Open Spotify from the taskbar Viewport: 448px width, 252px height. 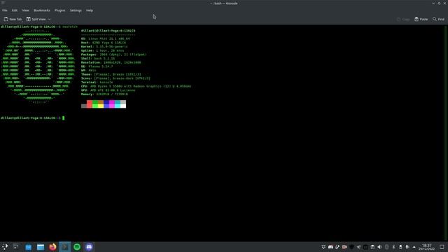pos(77,247)
